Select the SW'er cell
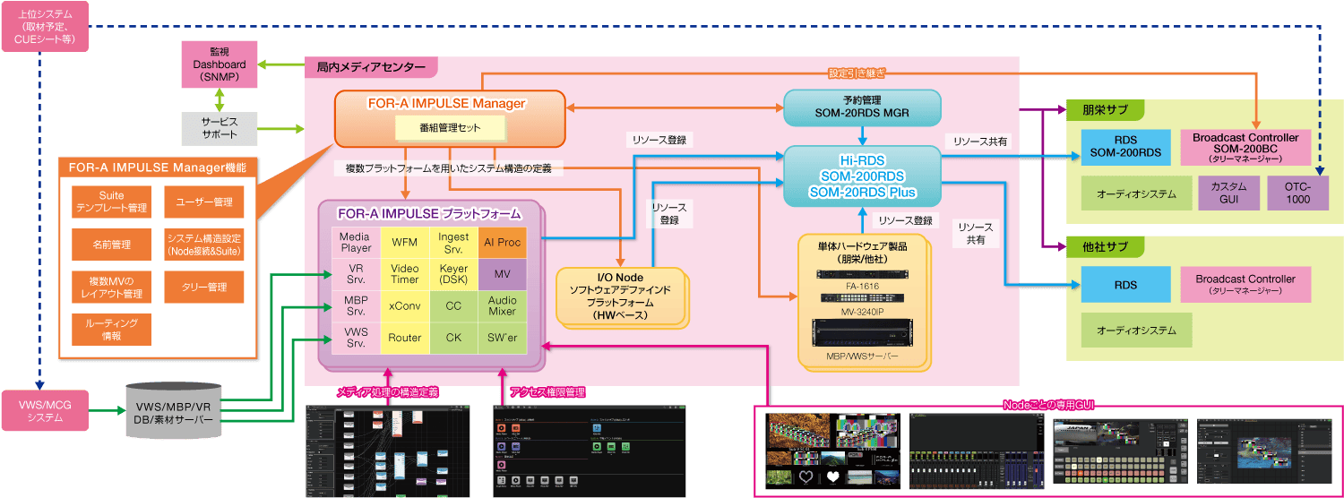The image size is (1344, 498). [x=502, y=339]
